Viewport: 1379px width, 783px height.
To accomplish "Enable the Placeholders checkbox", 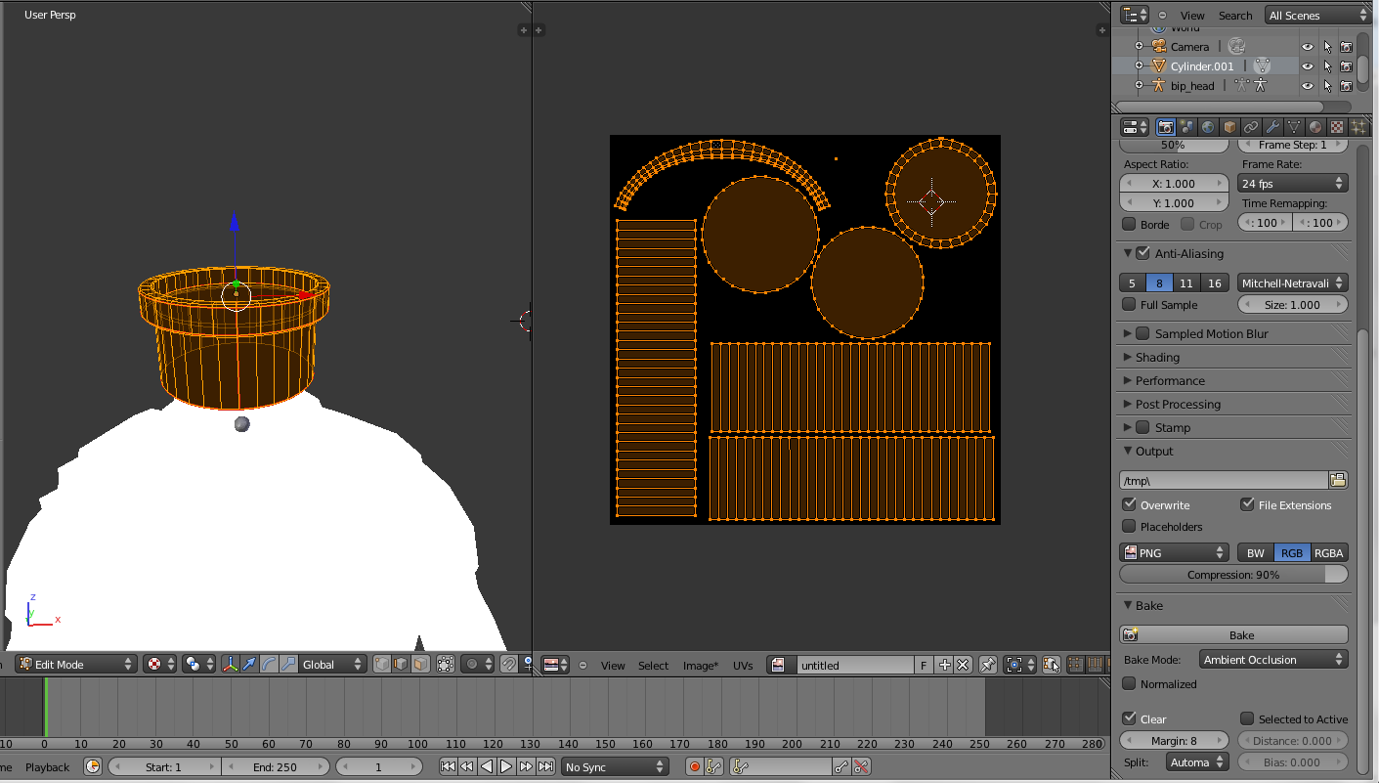I will pyautogui.click(x=1130, y=526).
